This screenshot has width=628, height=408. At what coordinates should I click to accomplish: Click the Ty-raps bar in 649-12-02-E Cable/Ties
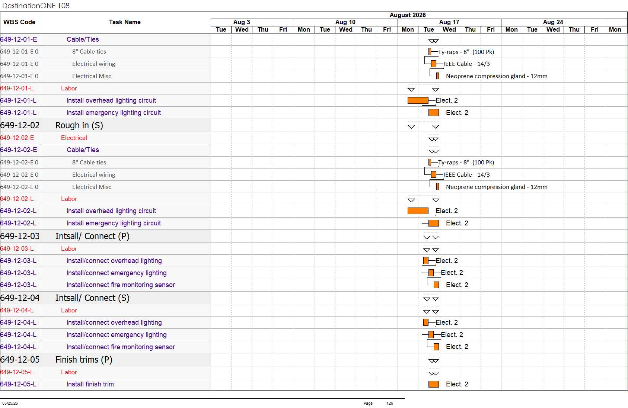coord(430,162)
